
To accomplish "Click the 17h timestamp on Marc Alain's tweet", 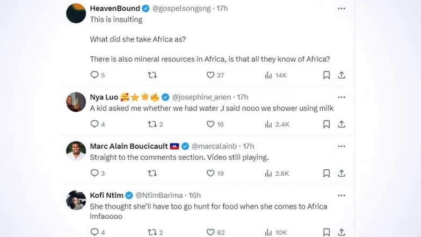I will (248, 146).
